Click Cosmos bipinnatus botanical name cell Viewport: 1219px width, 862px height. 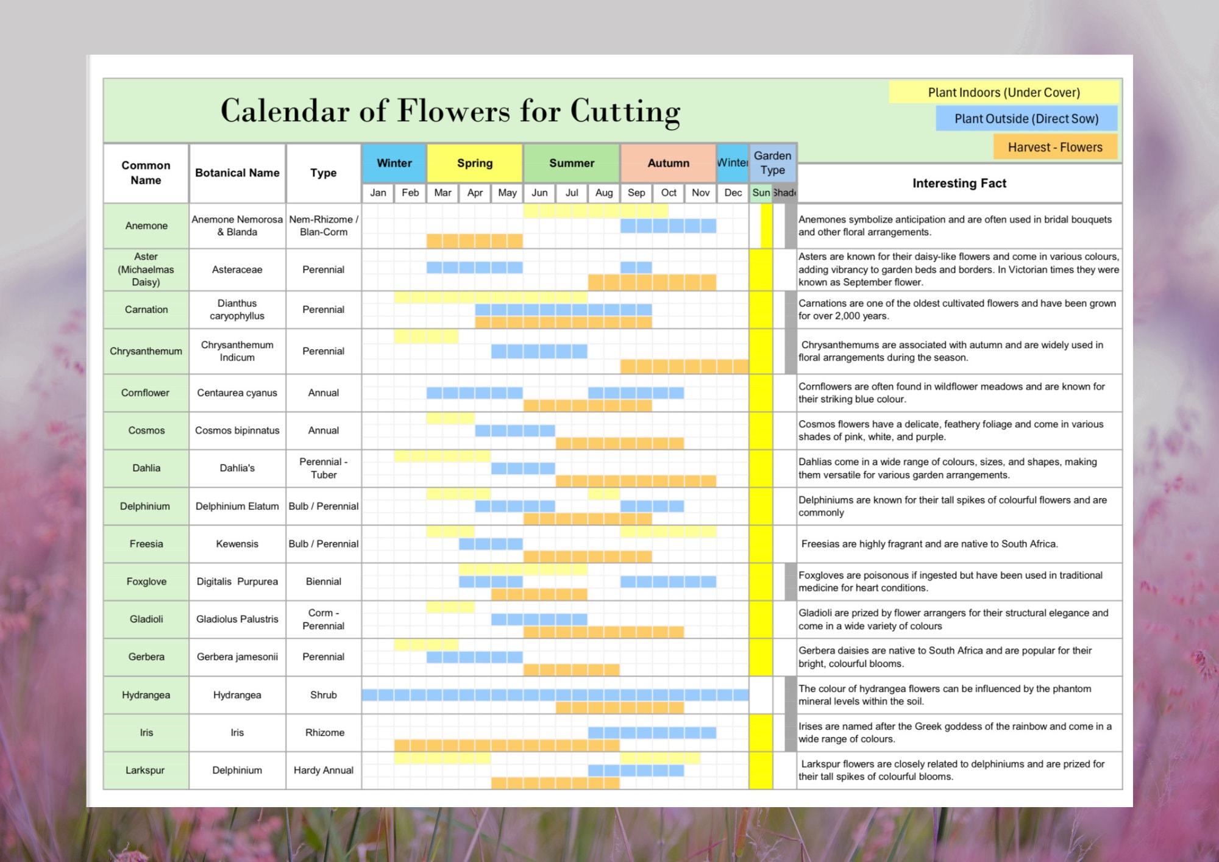(x=237, y=430)
